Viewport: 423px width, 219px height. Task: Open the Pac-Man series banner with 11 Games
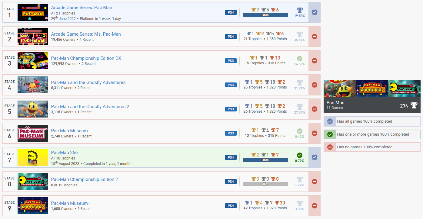click(x=372, y=97)
